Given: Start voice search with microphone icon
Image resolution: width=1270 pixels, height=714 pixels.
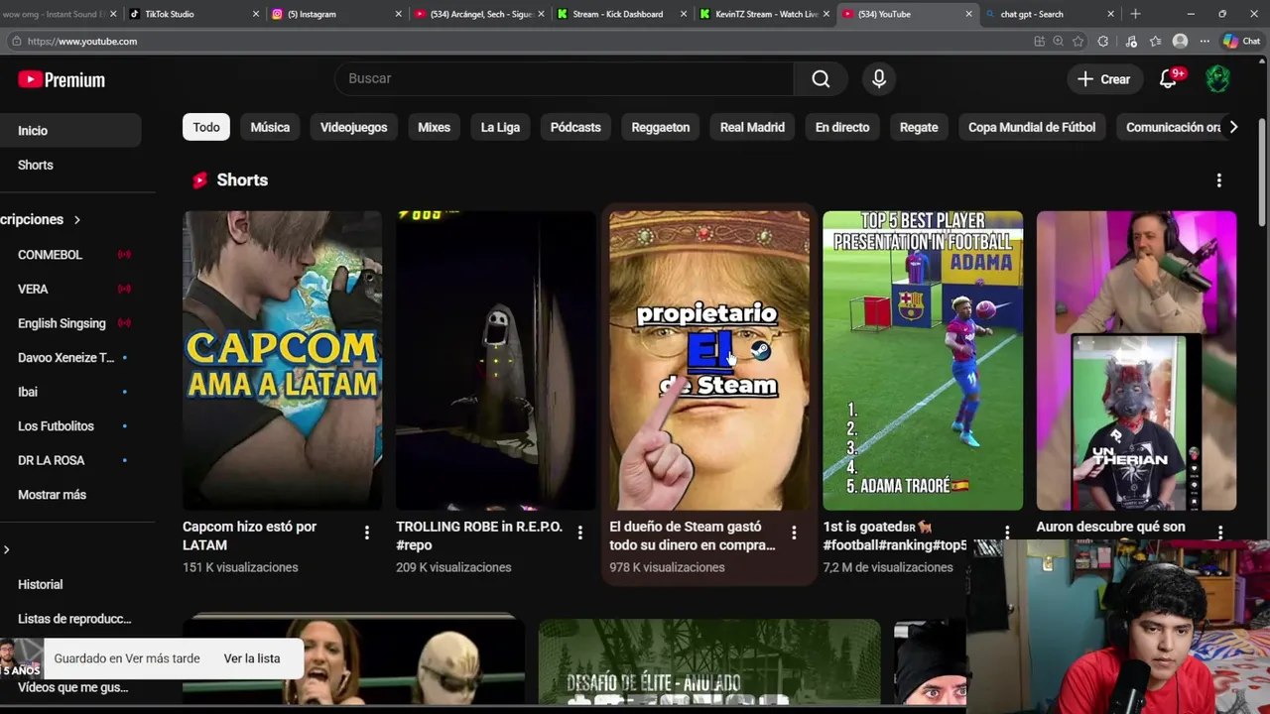Looking at the screenshot, I should [x=879, y=78].
